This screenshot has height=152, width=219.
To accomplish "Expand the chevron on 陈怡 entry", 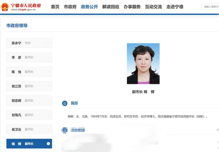I will (x=48, y=72).
